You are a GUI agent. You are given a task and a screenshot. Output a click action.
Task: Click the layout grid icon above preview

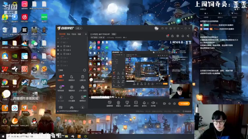pyautogui.click(x=178, y=36)
